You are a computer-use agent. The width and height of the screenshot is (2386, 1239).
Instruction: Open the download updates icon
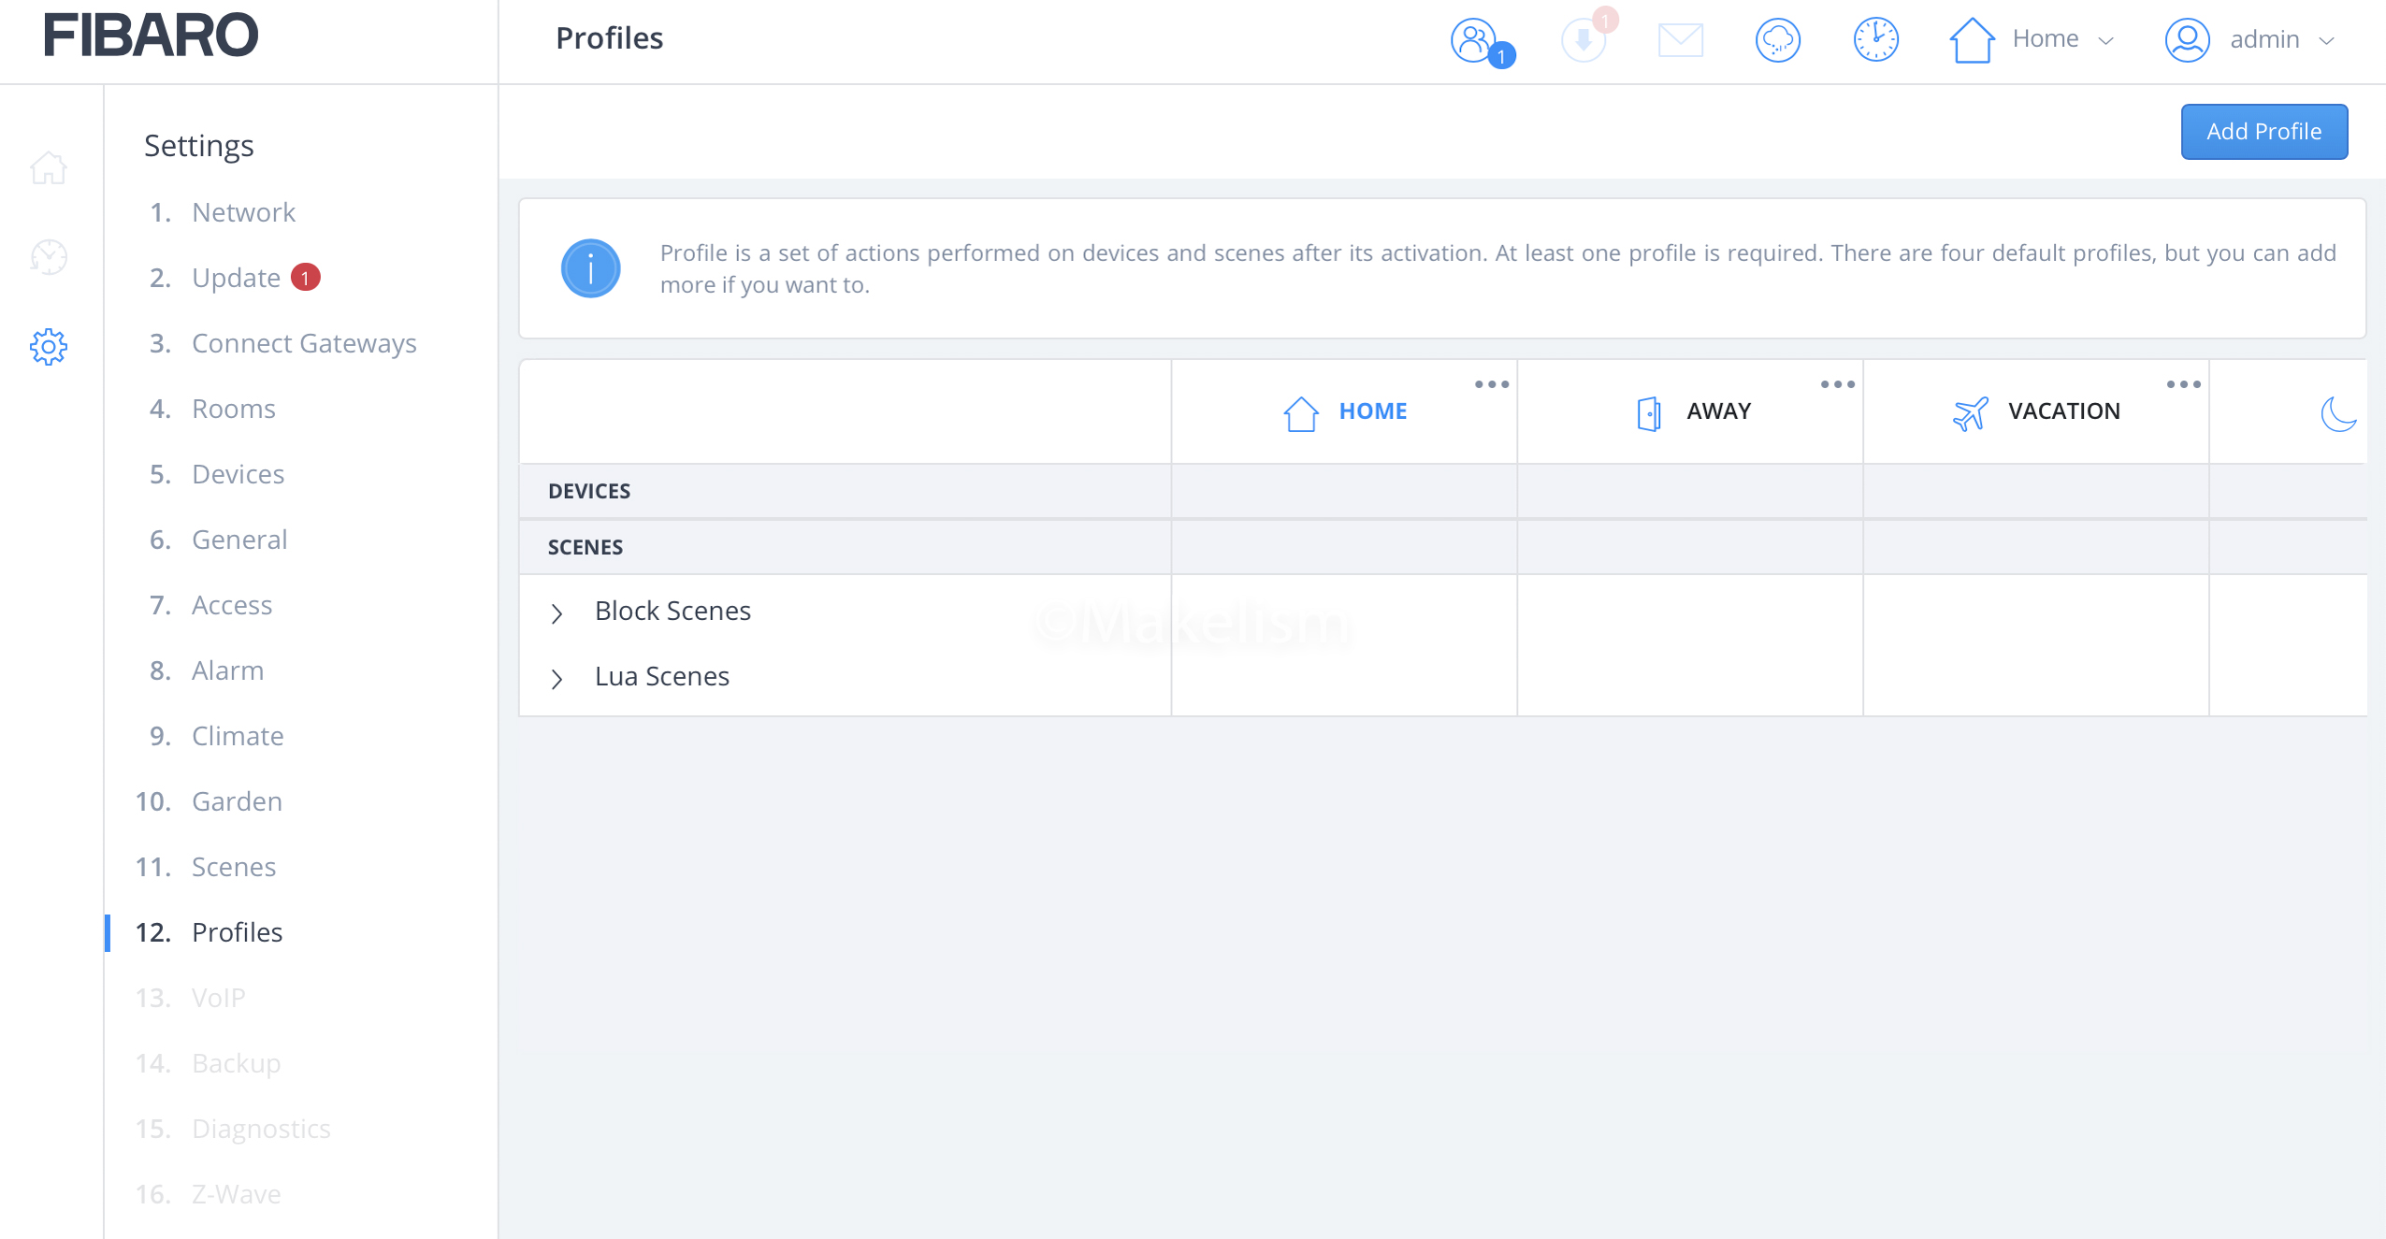(1583, 41)
